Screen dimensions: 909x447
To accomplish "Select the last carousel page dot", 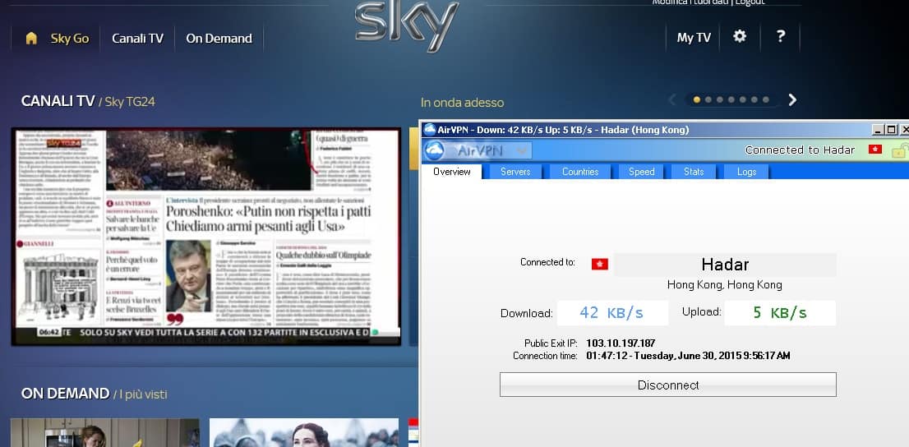I will click(766, 99).
